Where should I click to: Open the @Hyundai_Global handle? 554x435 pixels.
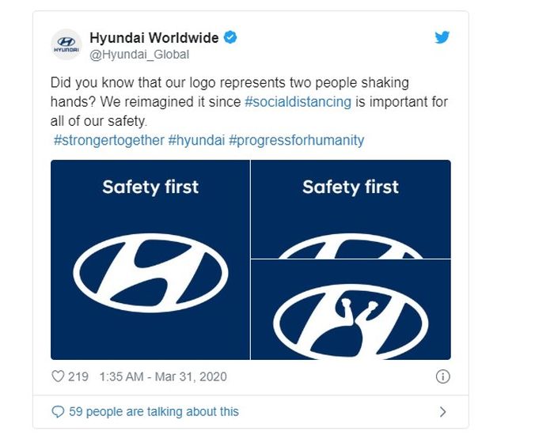click(x=139, y=55)
